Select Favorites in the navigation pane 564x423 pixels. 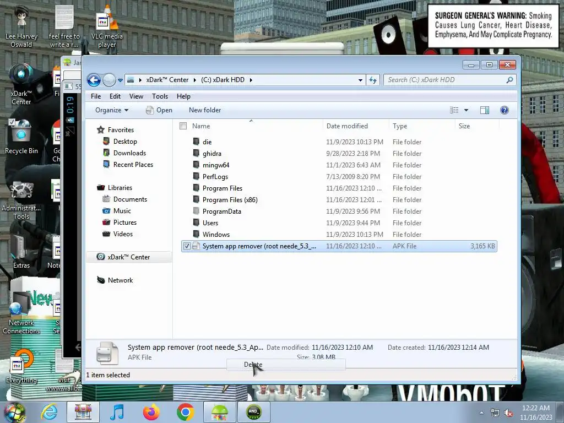pyautogui.click(x=121, y=130)
